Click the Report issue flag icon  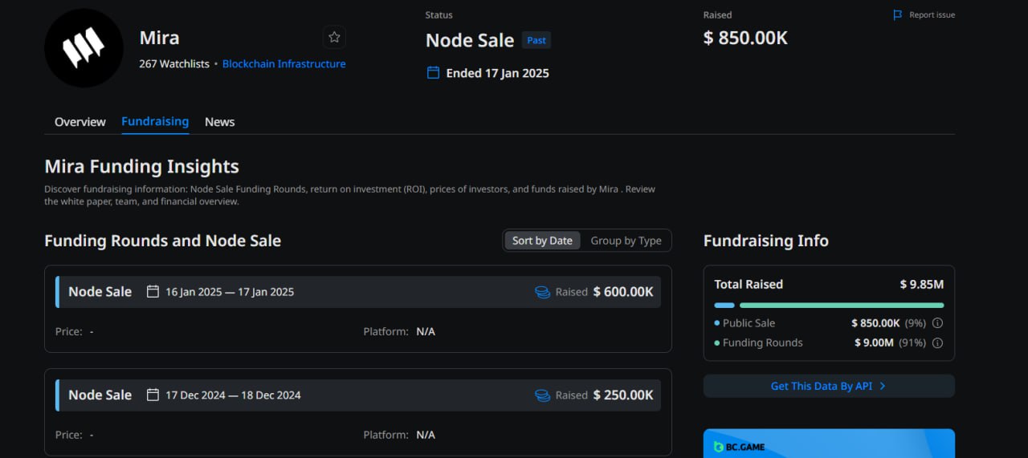(898, 15)
